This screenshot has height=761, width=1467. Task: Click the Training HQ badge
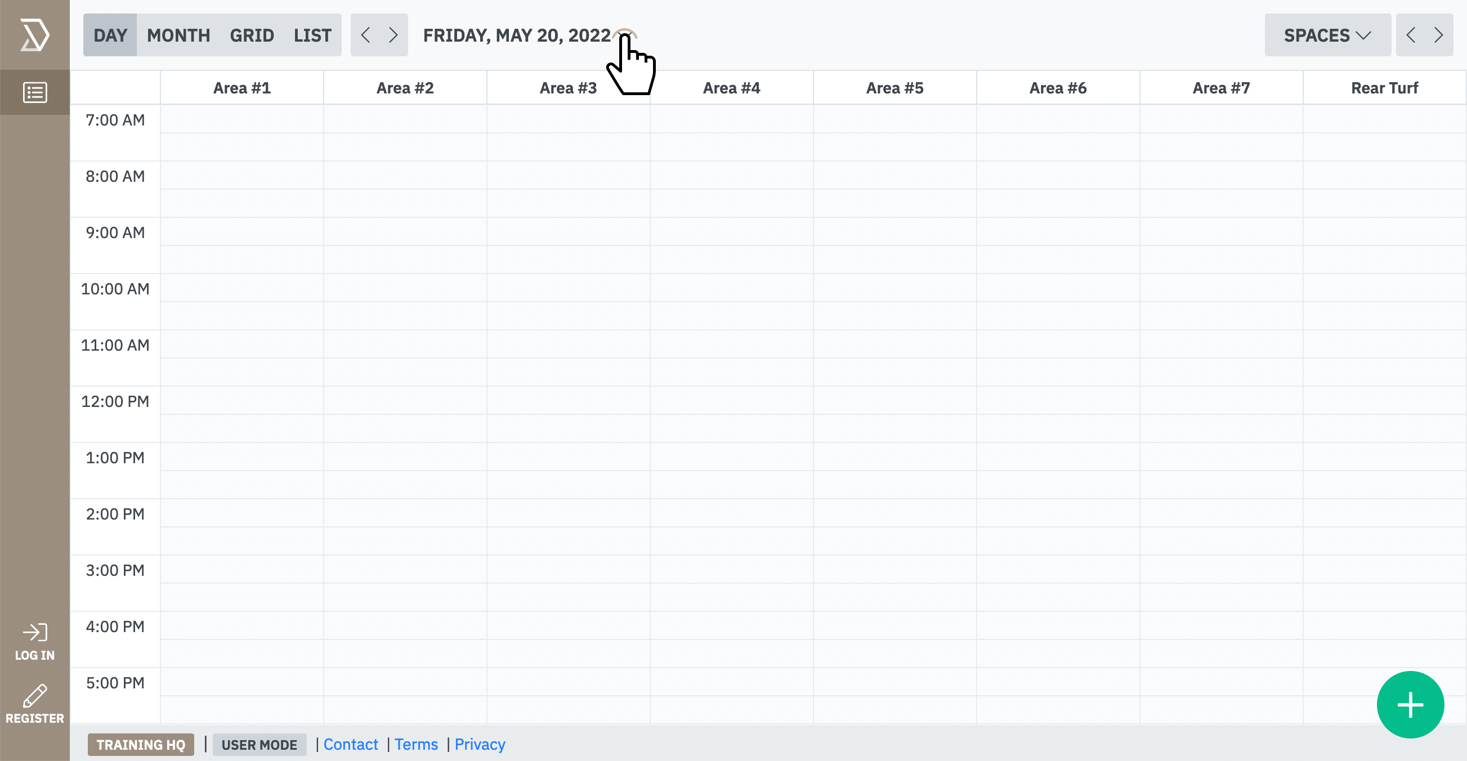coord(141,745)
